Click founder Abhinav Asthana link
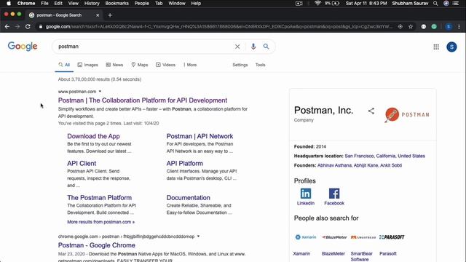 [334, 165]
